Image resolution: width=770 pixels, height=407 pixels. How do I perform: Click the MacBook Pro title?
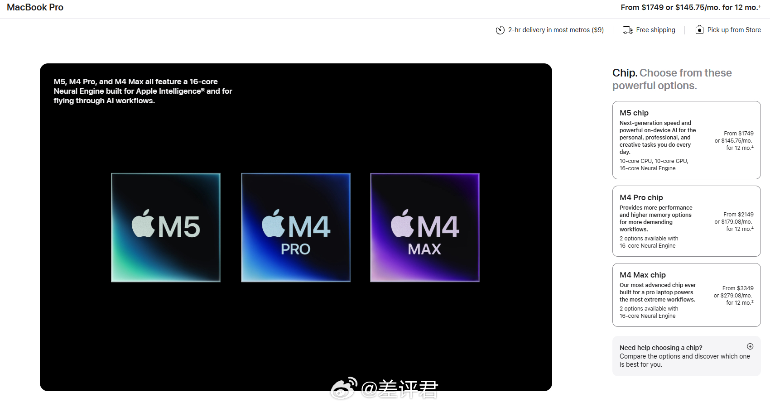click(35, 7)
